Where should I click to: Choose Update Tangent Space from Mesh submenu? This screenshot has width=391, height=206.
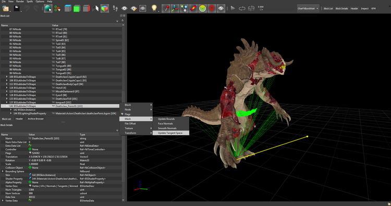(x=171, y=133)
